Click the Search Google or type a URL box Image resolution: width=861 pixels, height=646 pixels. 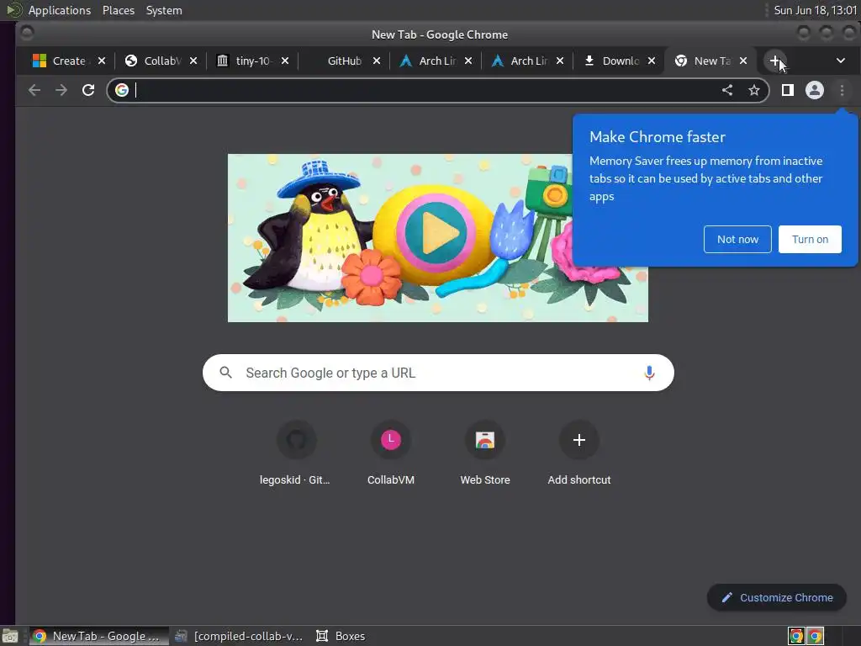438,373
